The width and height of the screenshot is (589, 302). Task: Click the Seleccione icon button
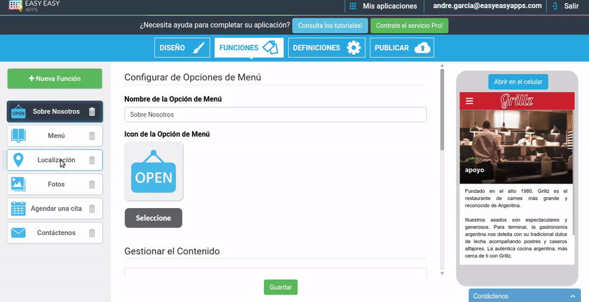tap(153, 218)
